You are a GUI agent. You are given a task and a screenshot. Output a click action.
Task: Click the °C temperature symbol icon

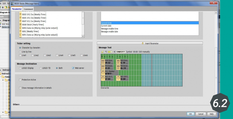pos(106,51)
